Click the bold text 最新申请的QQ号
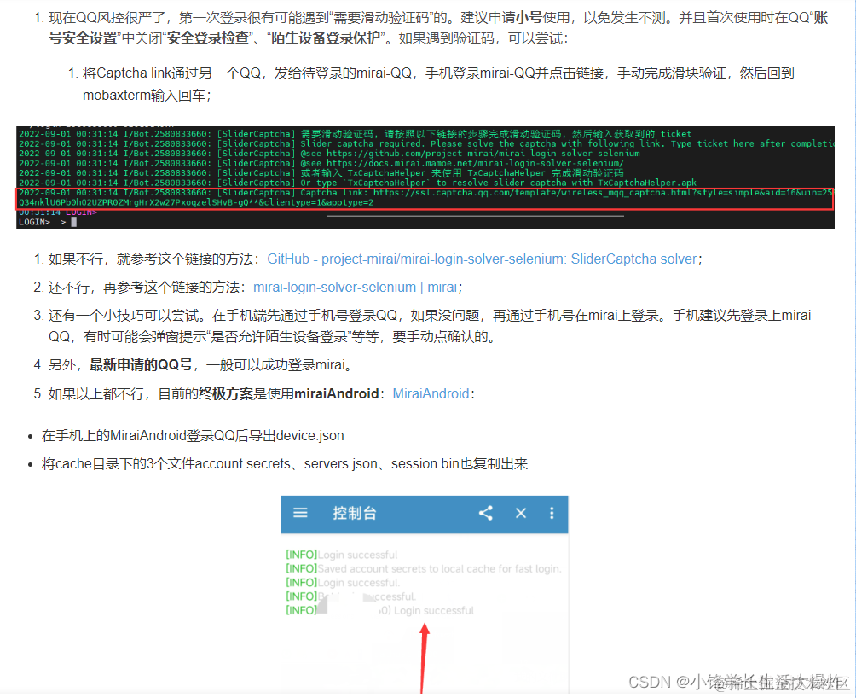Viewport: 856px width, 698px height. 141,365
